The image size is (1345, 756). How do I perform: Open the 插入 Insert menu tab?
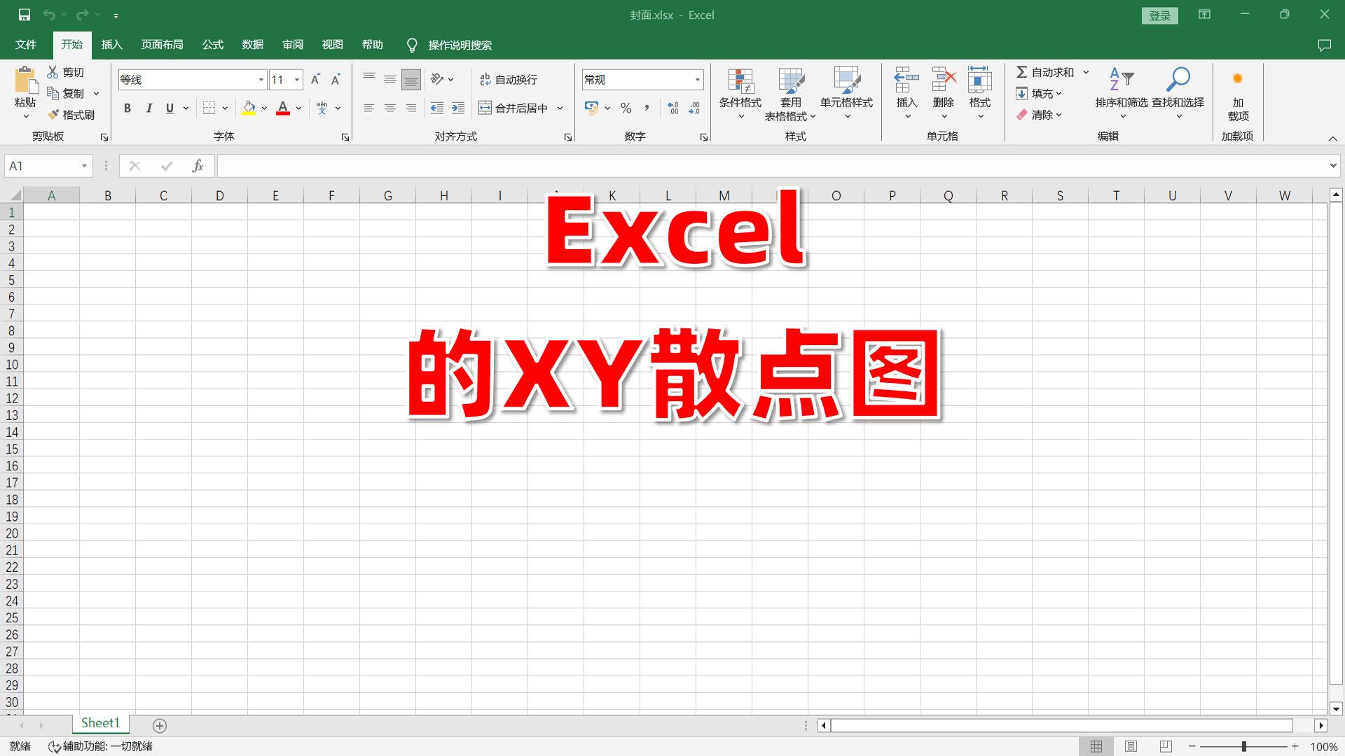point(111,44)
